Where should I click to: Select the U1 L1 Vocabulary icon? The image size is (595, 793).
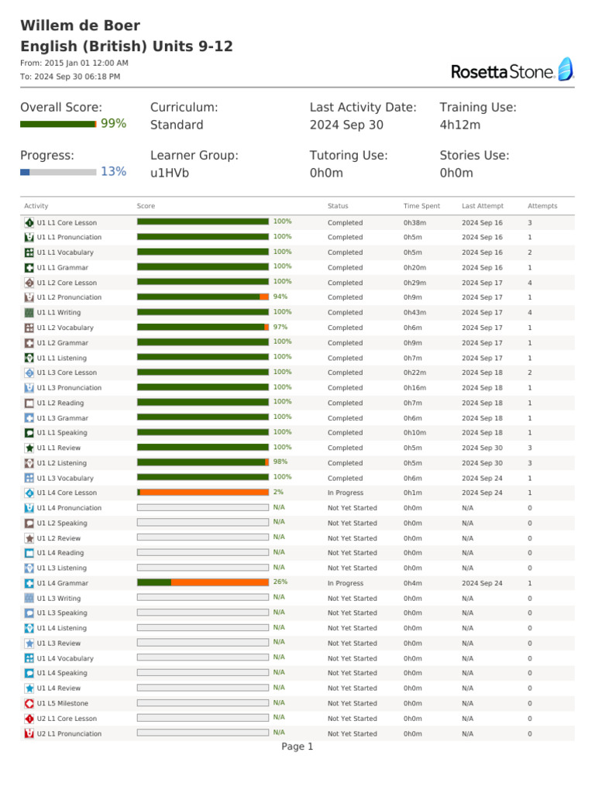pyautogui.click(x=29, y=252)
